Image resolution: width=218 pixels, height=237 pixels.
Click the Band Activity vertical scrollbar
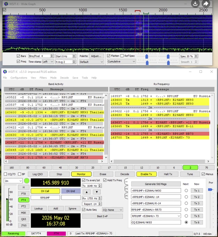point(106,127)
